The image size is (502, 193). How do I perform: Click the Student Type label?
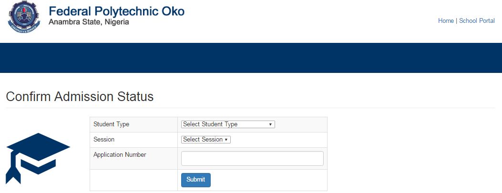click(111, 124)
